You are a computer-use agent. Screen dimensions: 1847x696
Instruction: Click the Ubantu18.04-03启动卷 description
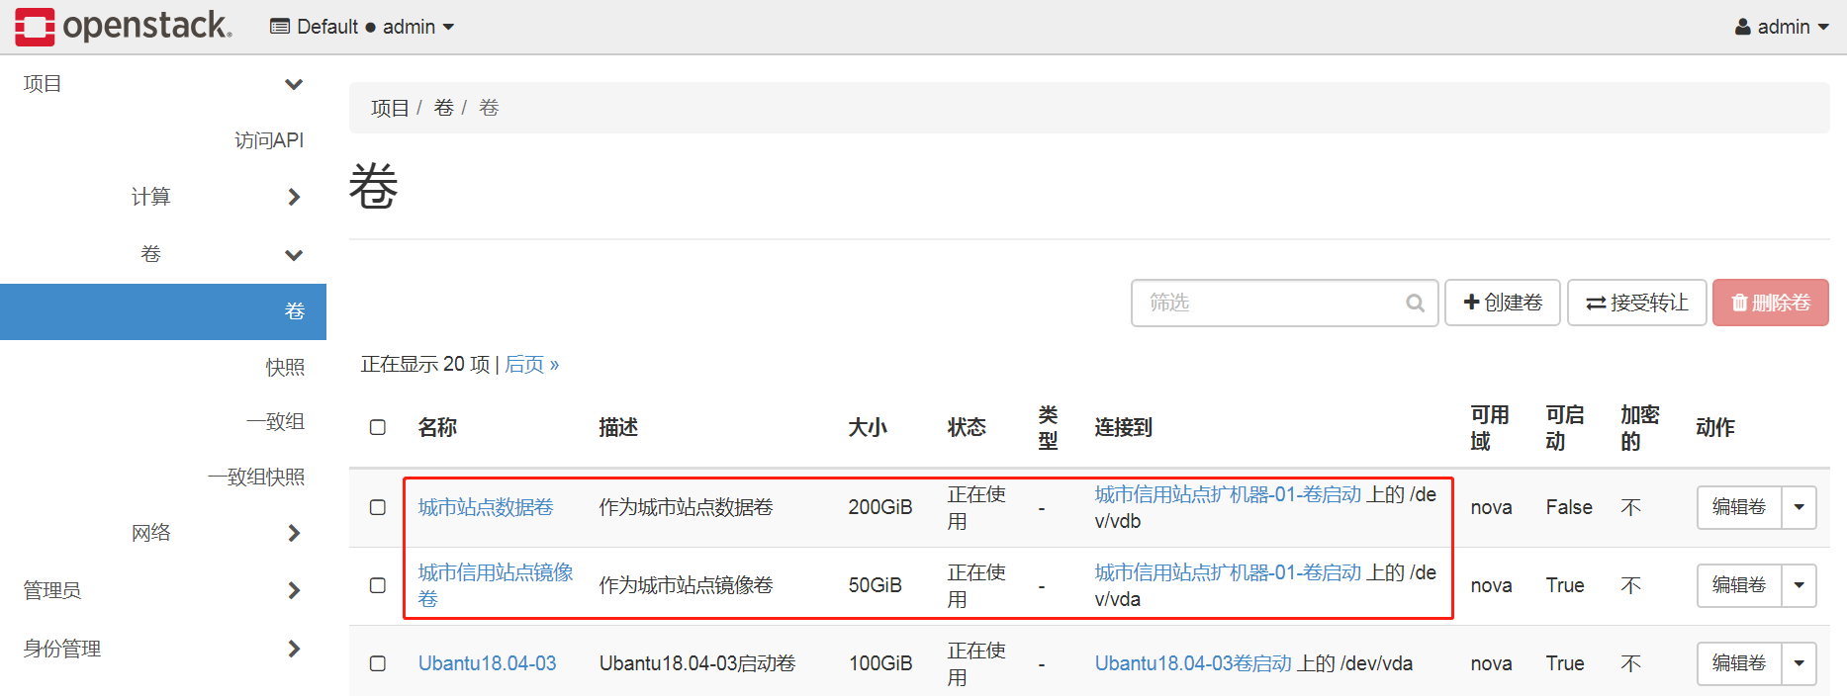point(697,663)
